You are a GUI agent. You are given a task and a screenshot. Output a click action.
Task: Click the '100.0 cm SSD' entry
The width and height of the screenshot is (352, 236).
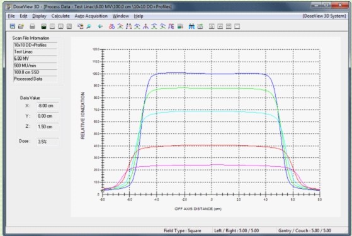pyautogui.click(x=35, y=72)
